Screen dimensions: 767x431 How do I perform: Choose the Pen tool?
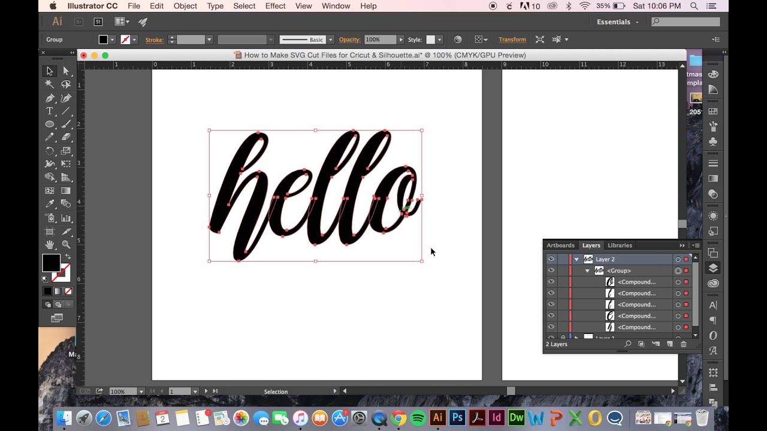click(x=49, y=98)
